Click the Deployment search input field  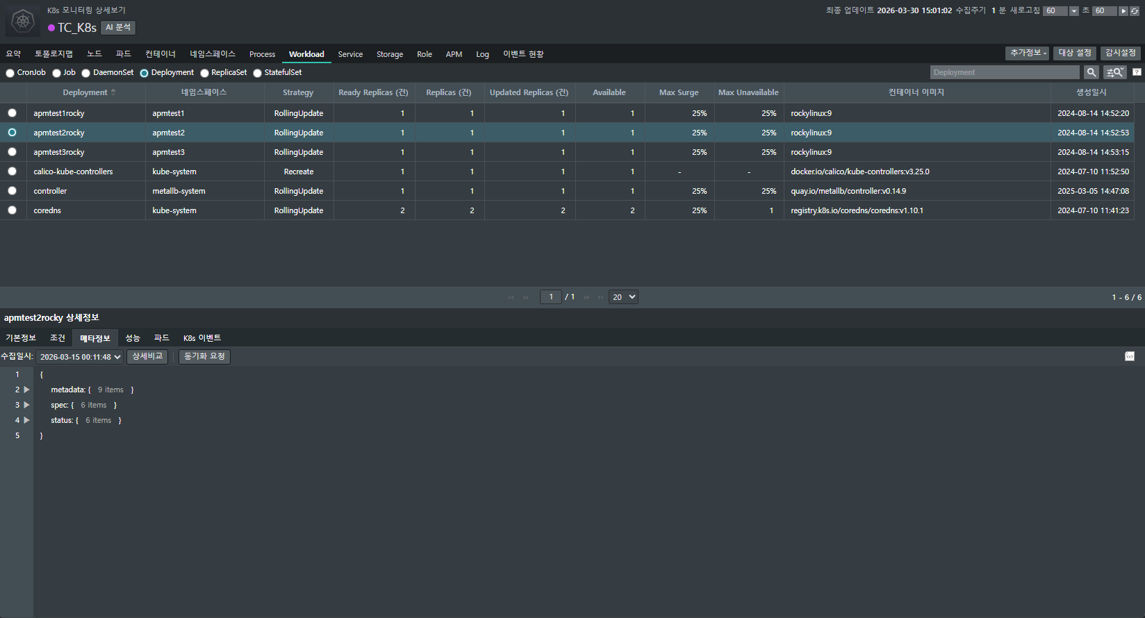pyautogui.click(x=1004, y=72)
